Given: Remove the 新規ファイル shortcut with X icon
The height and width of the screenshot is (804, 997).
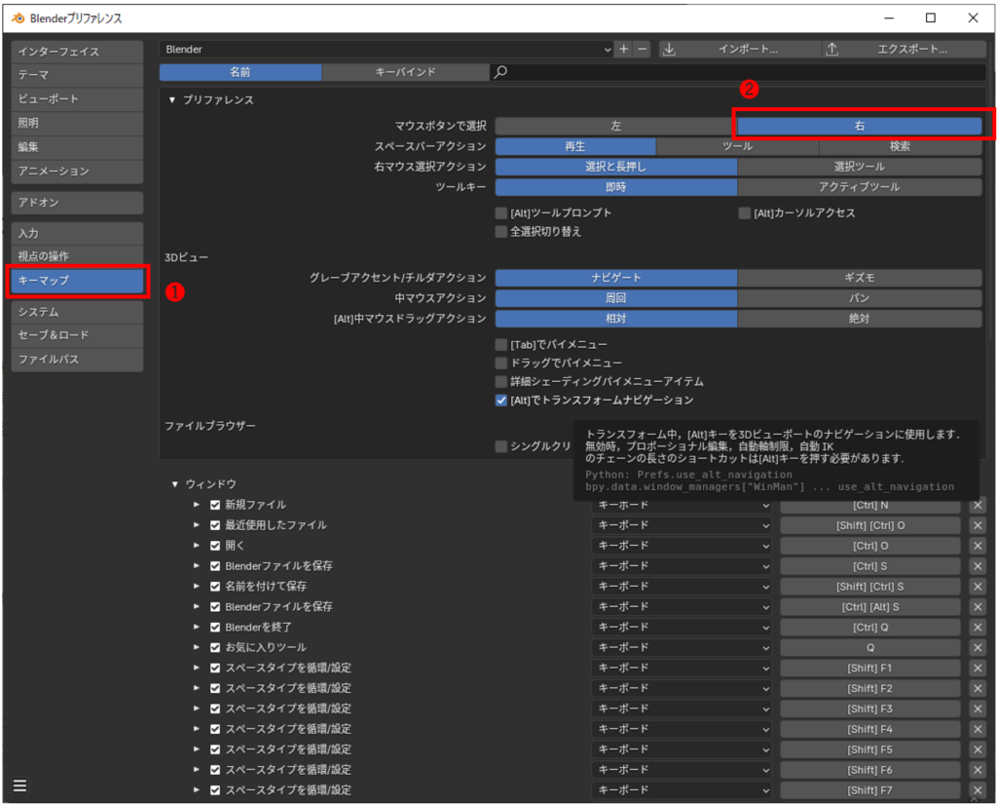Looking at the screenshot, I should click(978, 505).
